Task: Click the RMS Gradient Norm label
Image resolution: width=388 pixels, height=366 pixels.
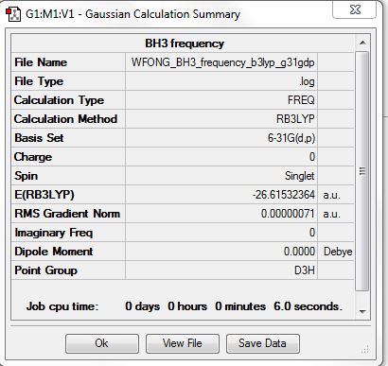Action: click(x=67, y=214)
